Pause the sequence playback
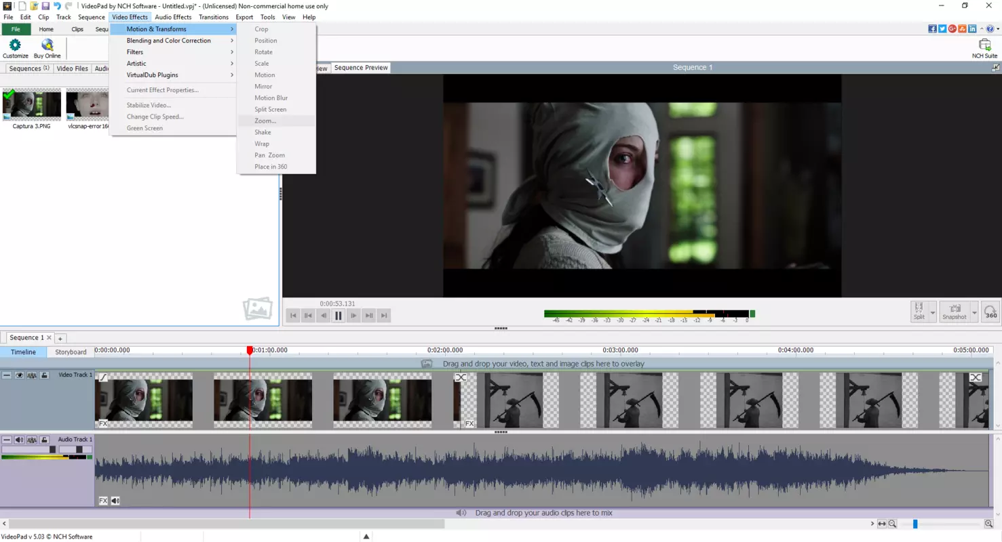Viewport: 1002px width, 542px height. click(x=338, y=315)
